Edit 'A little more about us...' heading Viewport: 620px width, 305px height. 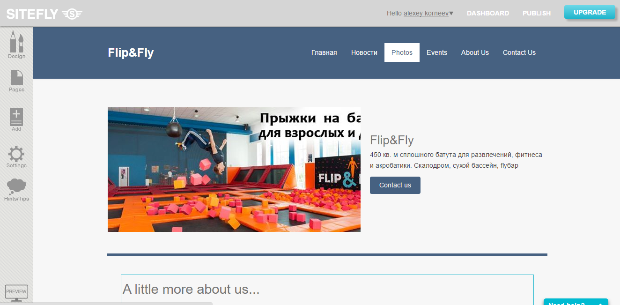(x=191, y=289)
